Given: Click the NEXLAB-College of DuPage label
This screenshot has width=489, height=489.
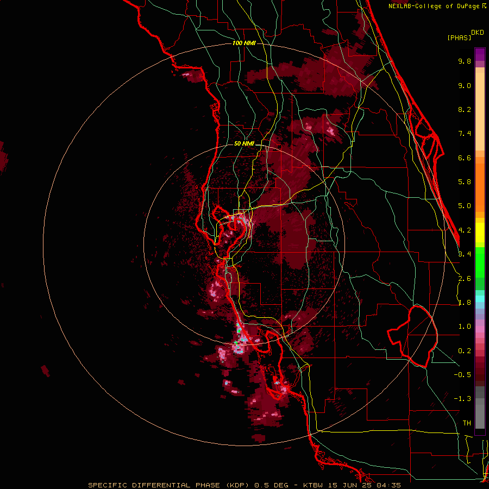Looking at the screenshot, I should pyautogui.click(x=437, y=6).
